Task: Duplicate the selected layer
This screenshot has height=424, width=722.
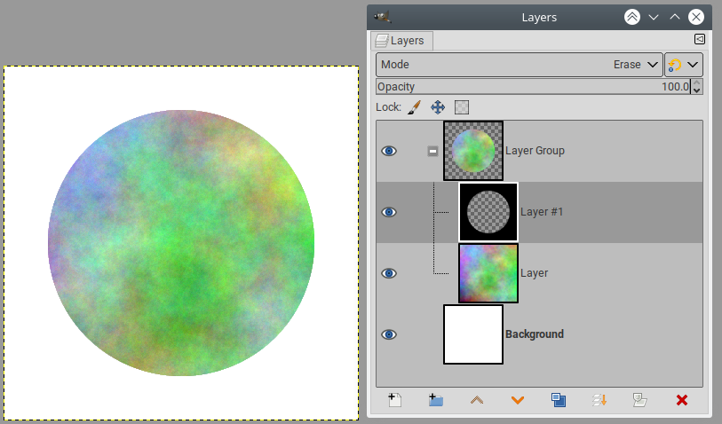Action: coord(559,400)
